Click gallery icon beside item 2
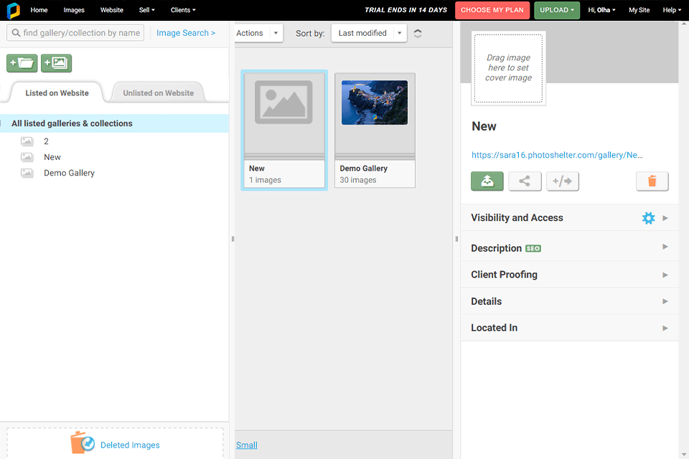Screen dimensions: 689x459 pos(27,141)
